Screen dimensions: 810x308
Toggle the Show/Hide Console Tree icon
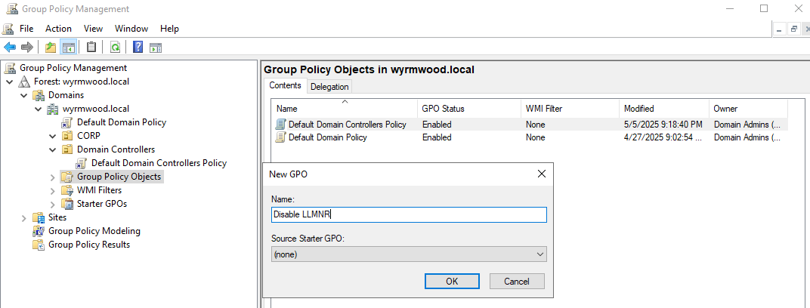[x=69, y=48]
